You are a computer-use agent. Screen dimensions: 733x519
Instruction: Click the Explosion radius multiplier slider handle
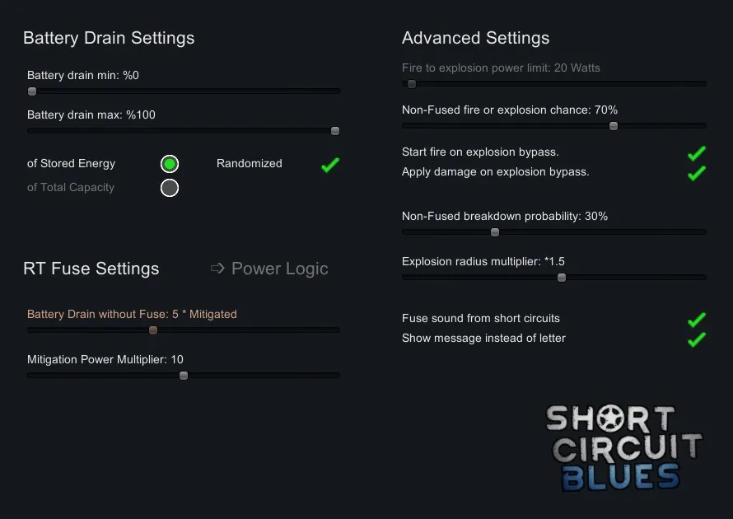(562, 278)
